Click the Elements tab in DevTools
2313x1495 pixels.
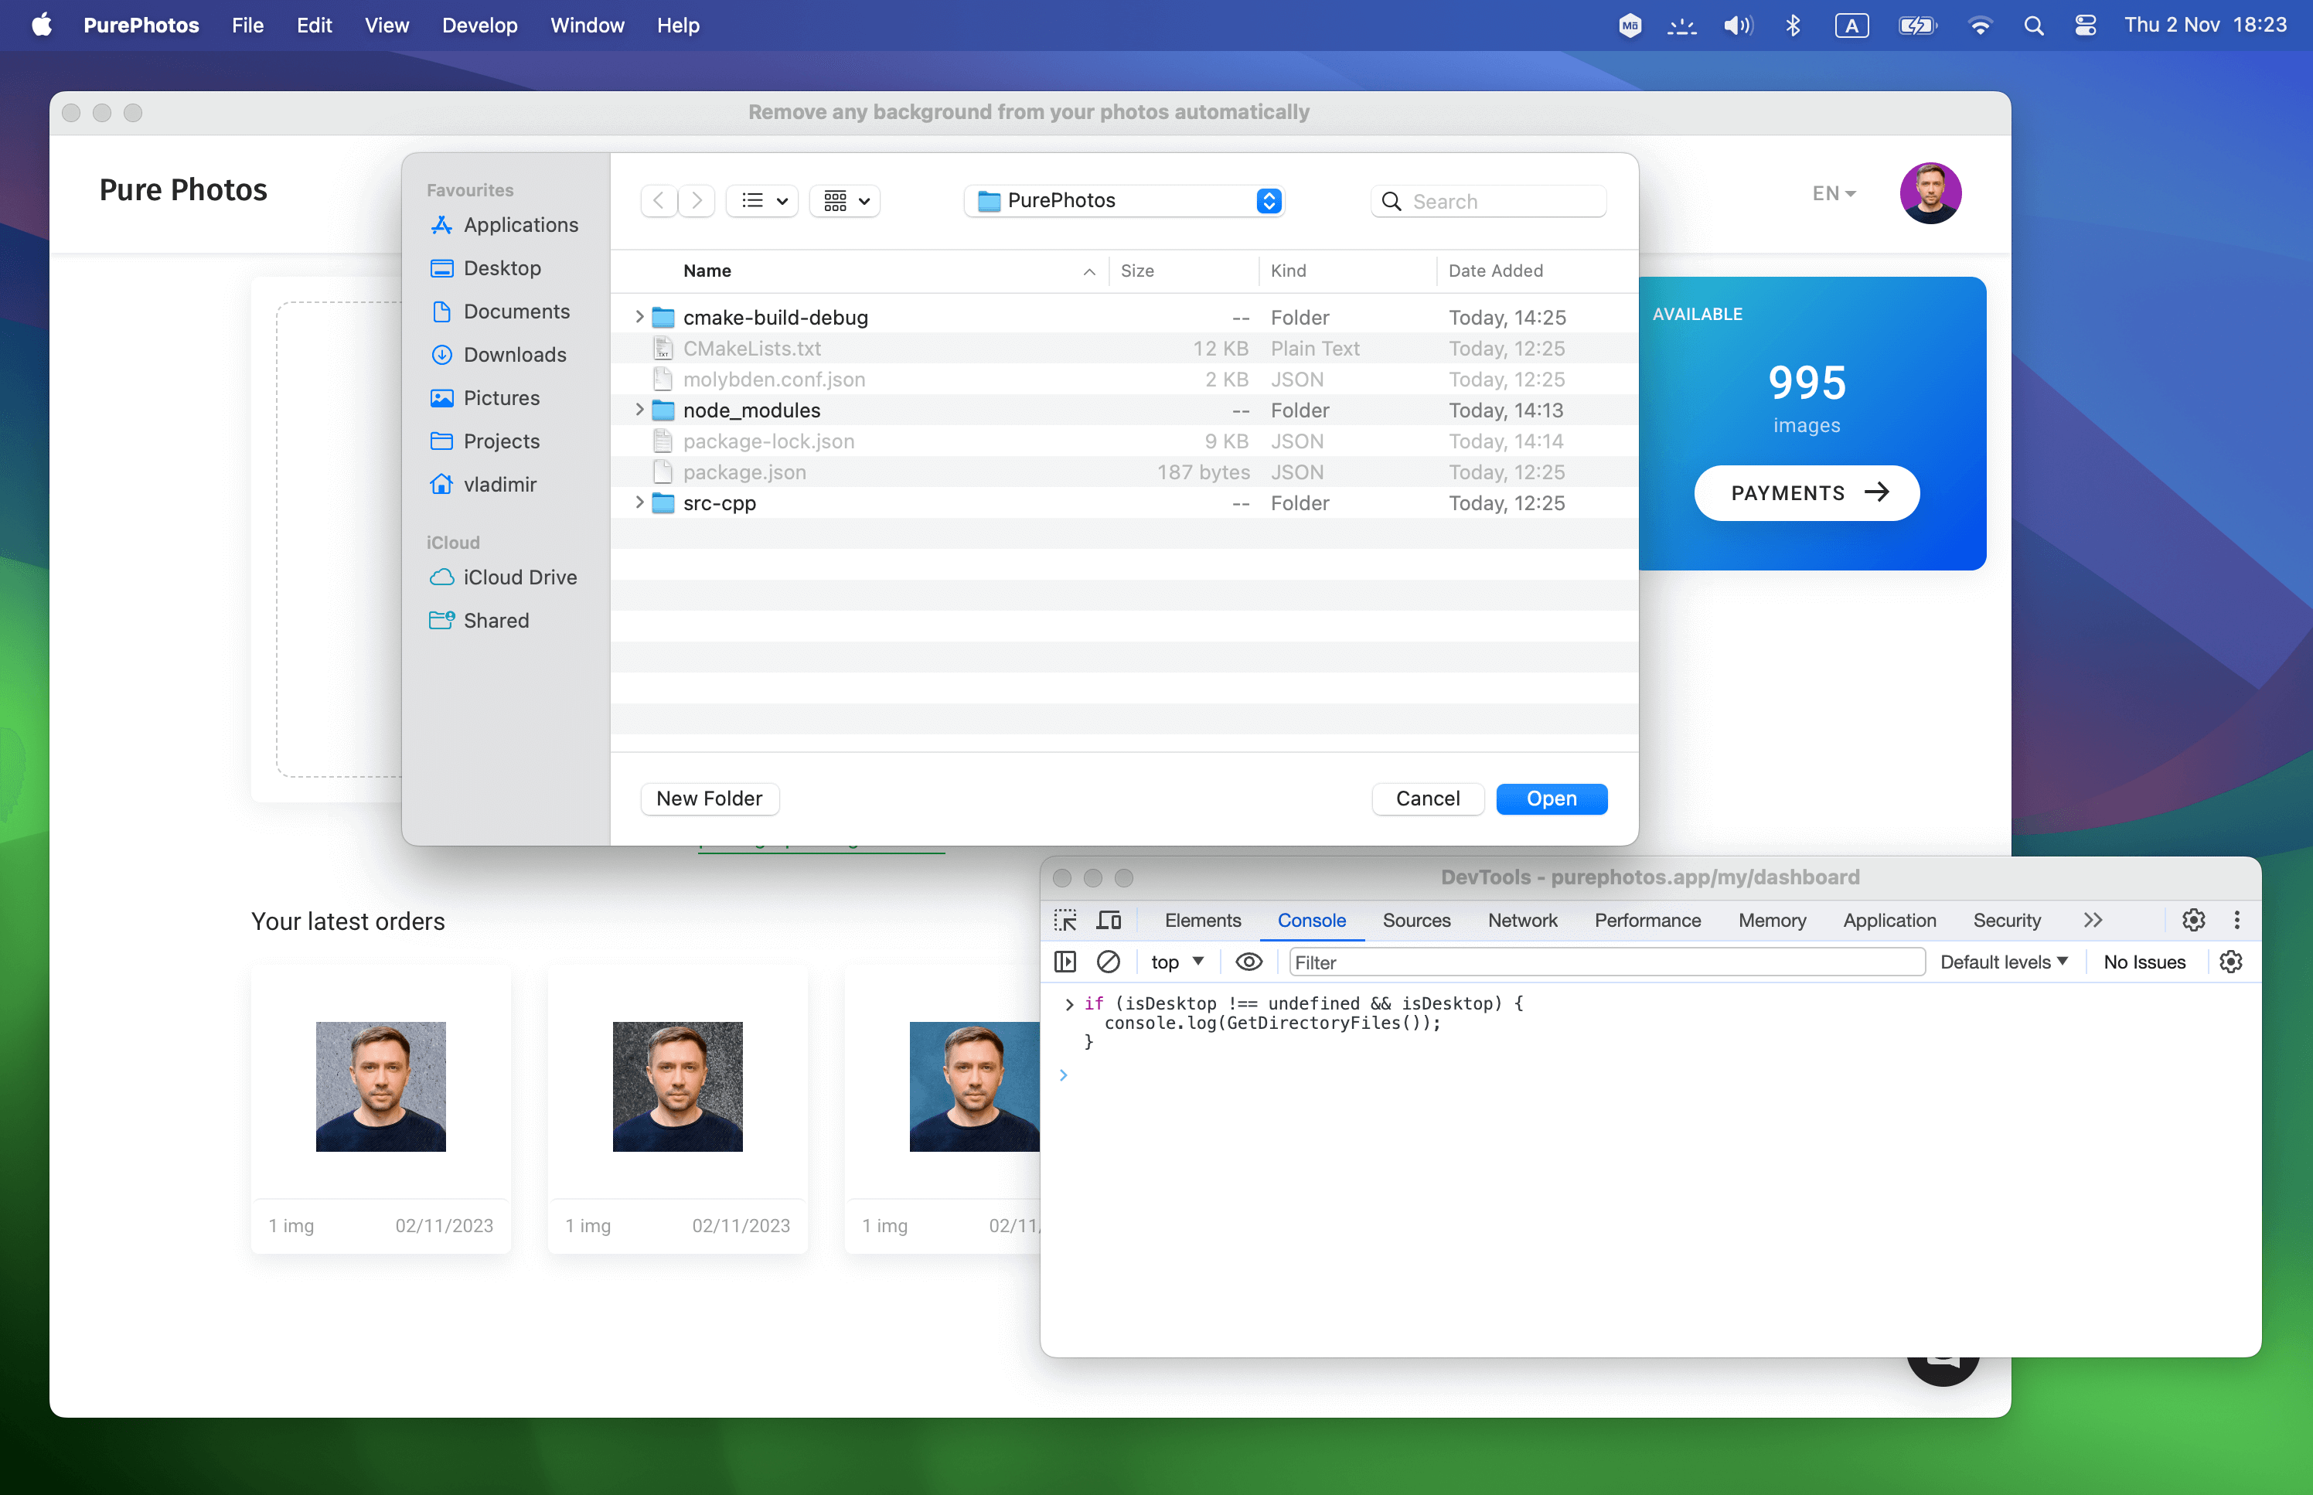(x=1204, y=918)
